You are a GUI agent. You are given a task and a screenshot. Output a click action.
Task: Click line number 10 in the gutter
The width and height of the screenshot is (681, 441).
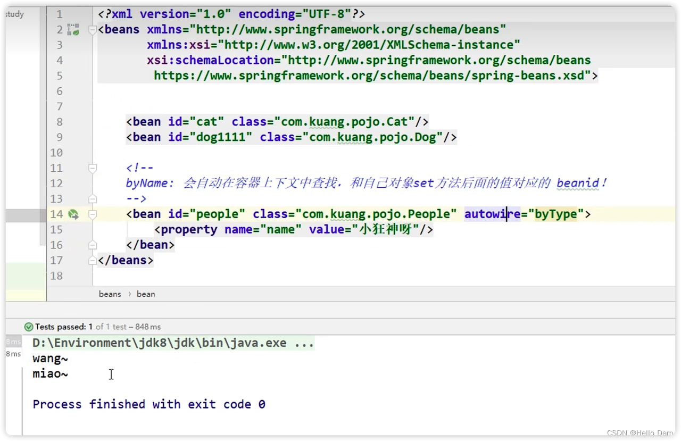point(56,153)
